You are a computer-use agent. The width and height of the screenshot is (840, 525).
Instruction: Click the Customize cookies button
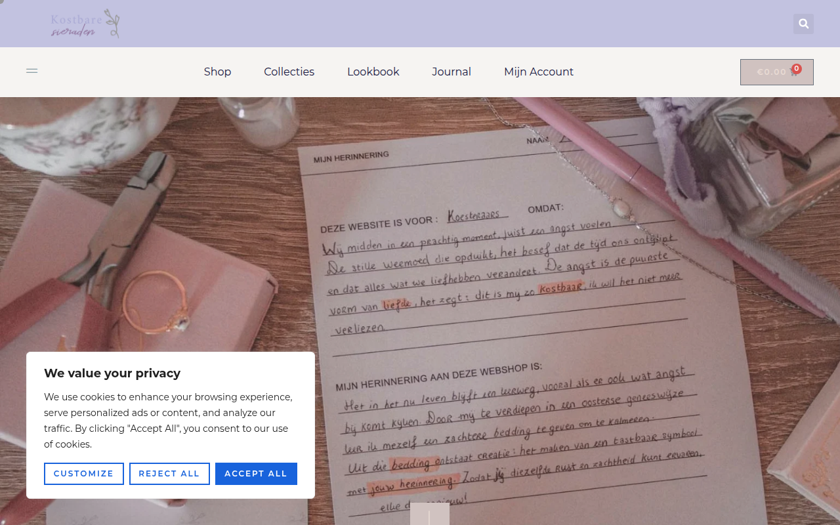84,474
